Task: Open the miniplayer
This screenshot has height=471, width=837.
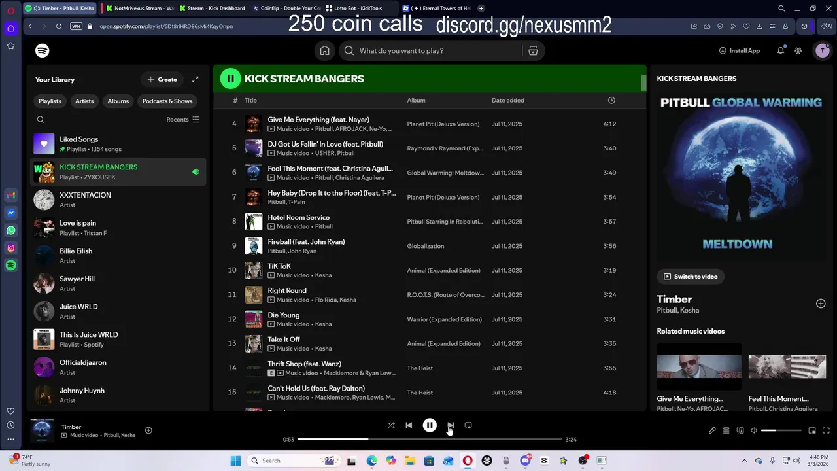Action: pyautogui.click(x=812, y=430)
